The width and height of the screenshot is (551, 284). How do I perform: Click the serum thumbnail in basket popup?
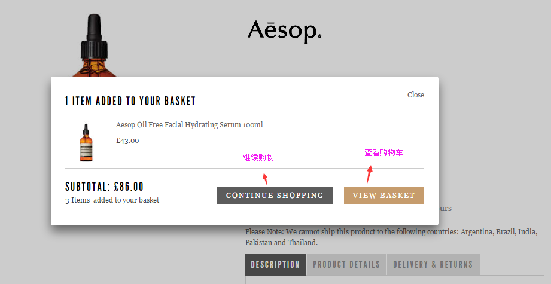(x=86, y=142)
